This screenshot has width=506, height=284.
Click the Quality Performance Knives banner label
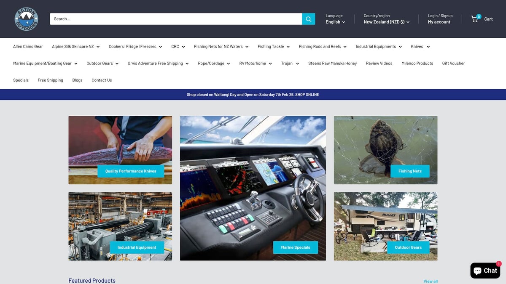click(x=131, y=171)
